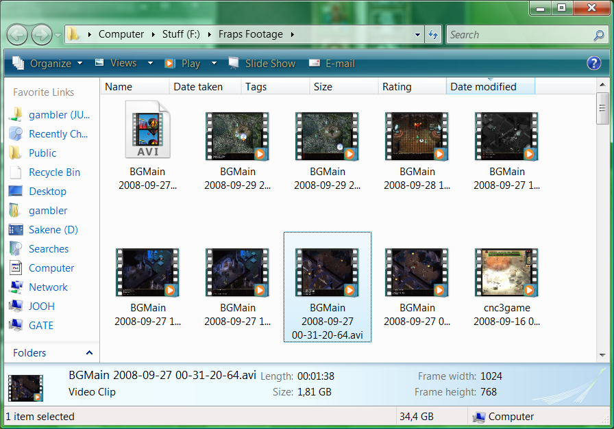Select Stuff (F:) in the address breadcrumb
614x429 pixels.
[181, 34]
